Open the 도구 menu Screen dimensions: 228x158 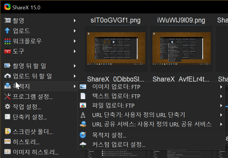click(40, 51)
